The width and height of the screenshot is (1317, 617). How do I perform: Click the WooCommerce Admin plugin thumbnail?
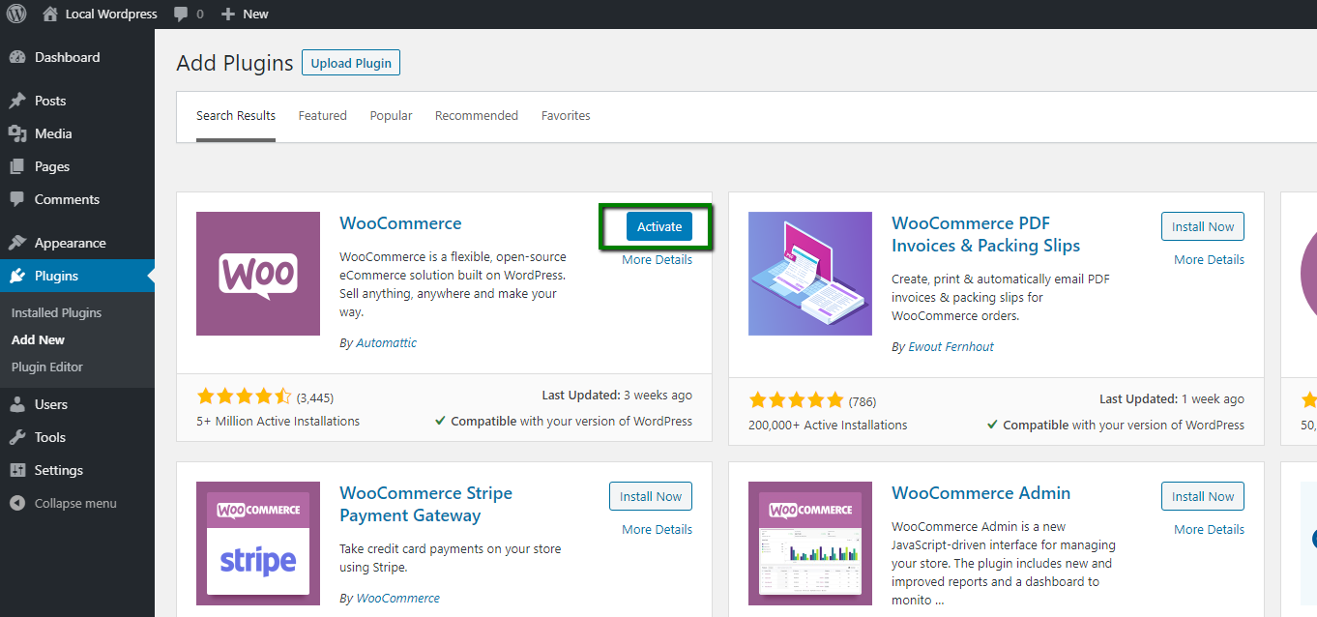pos(810,544)
